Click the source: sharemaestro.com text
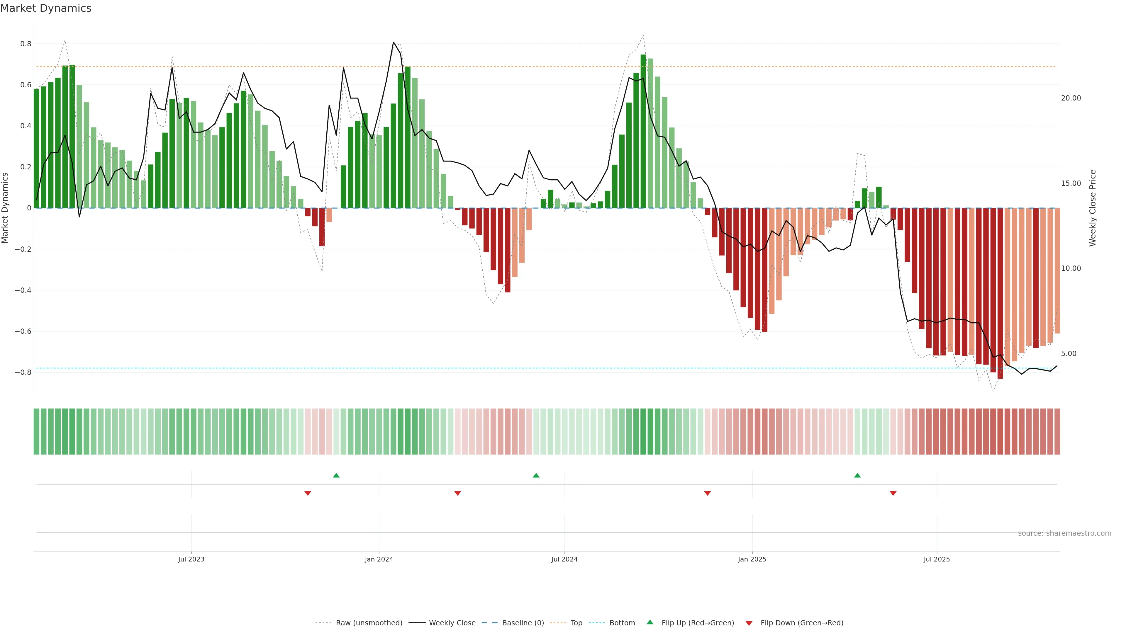This screenshot has height=633, width=1126. [x=1064, y=533]
